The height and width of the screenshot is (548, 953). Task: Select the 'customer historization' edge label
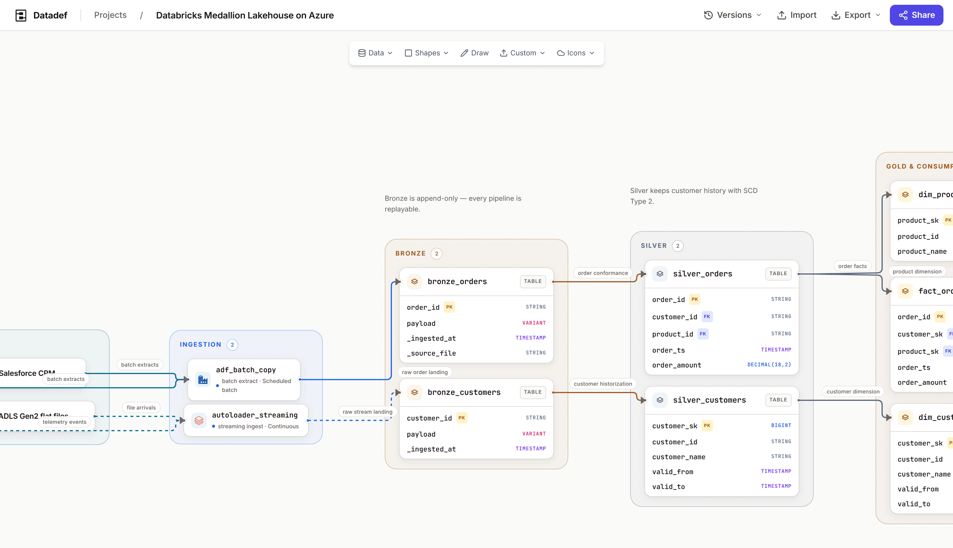point(603,384)
